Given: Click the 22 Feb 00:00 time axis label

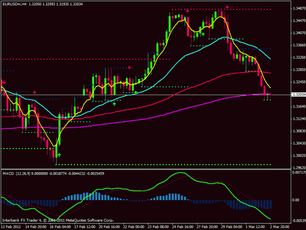Looking at the screenshot, I should (134, 227).
